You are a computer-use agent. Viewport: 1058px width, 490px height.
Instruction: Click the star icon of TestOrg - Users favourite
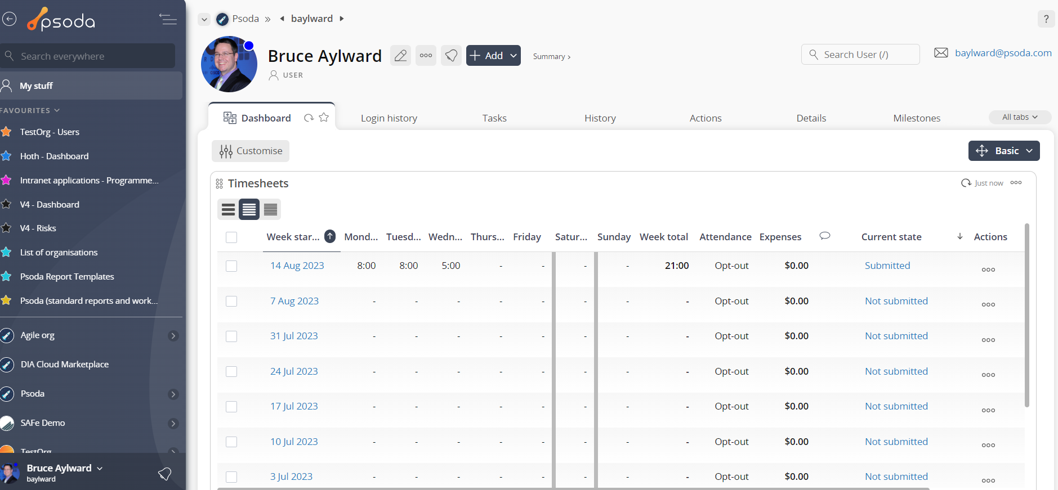pos(7,132)
